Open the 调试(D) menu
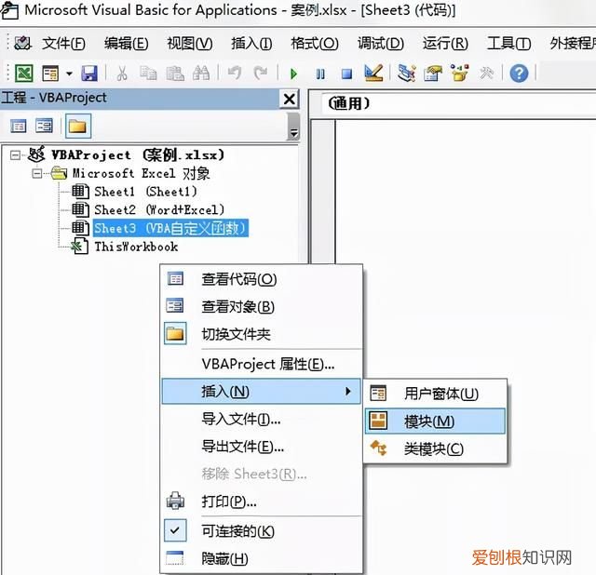596x575 pixels. coord(381,44)
